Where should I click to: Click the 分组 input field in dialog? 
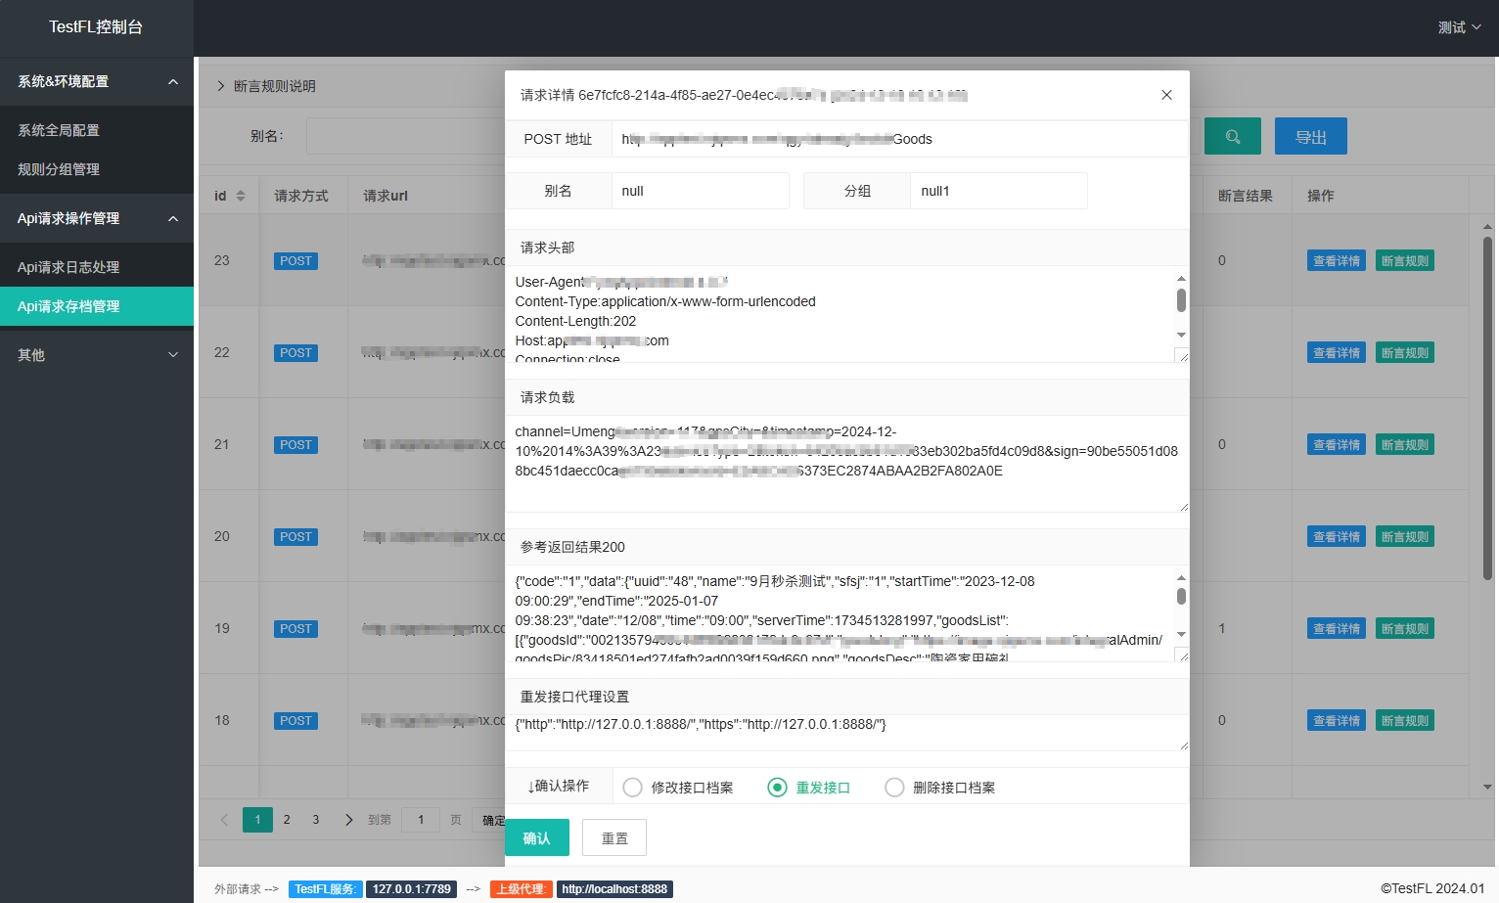point(999,191)
